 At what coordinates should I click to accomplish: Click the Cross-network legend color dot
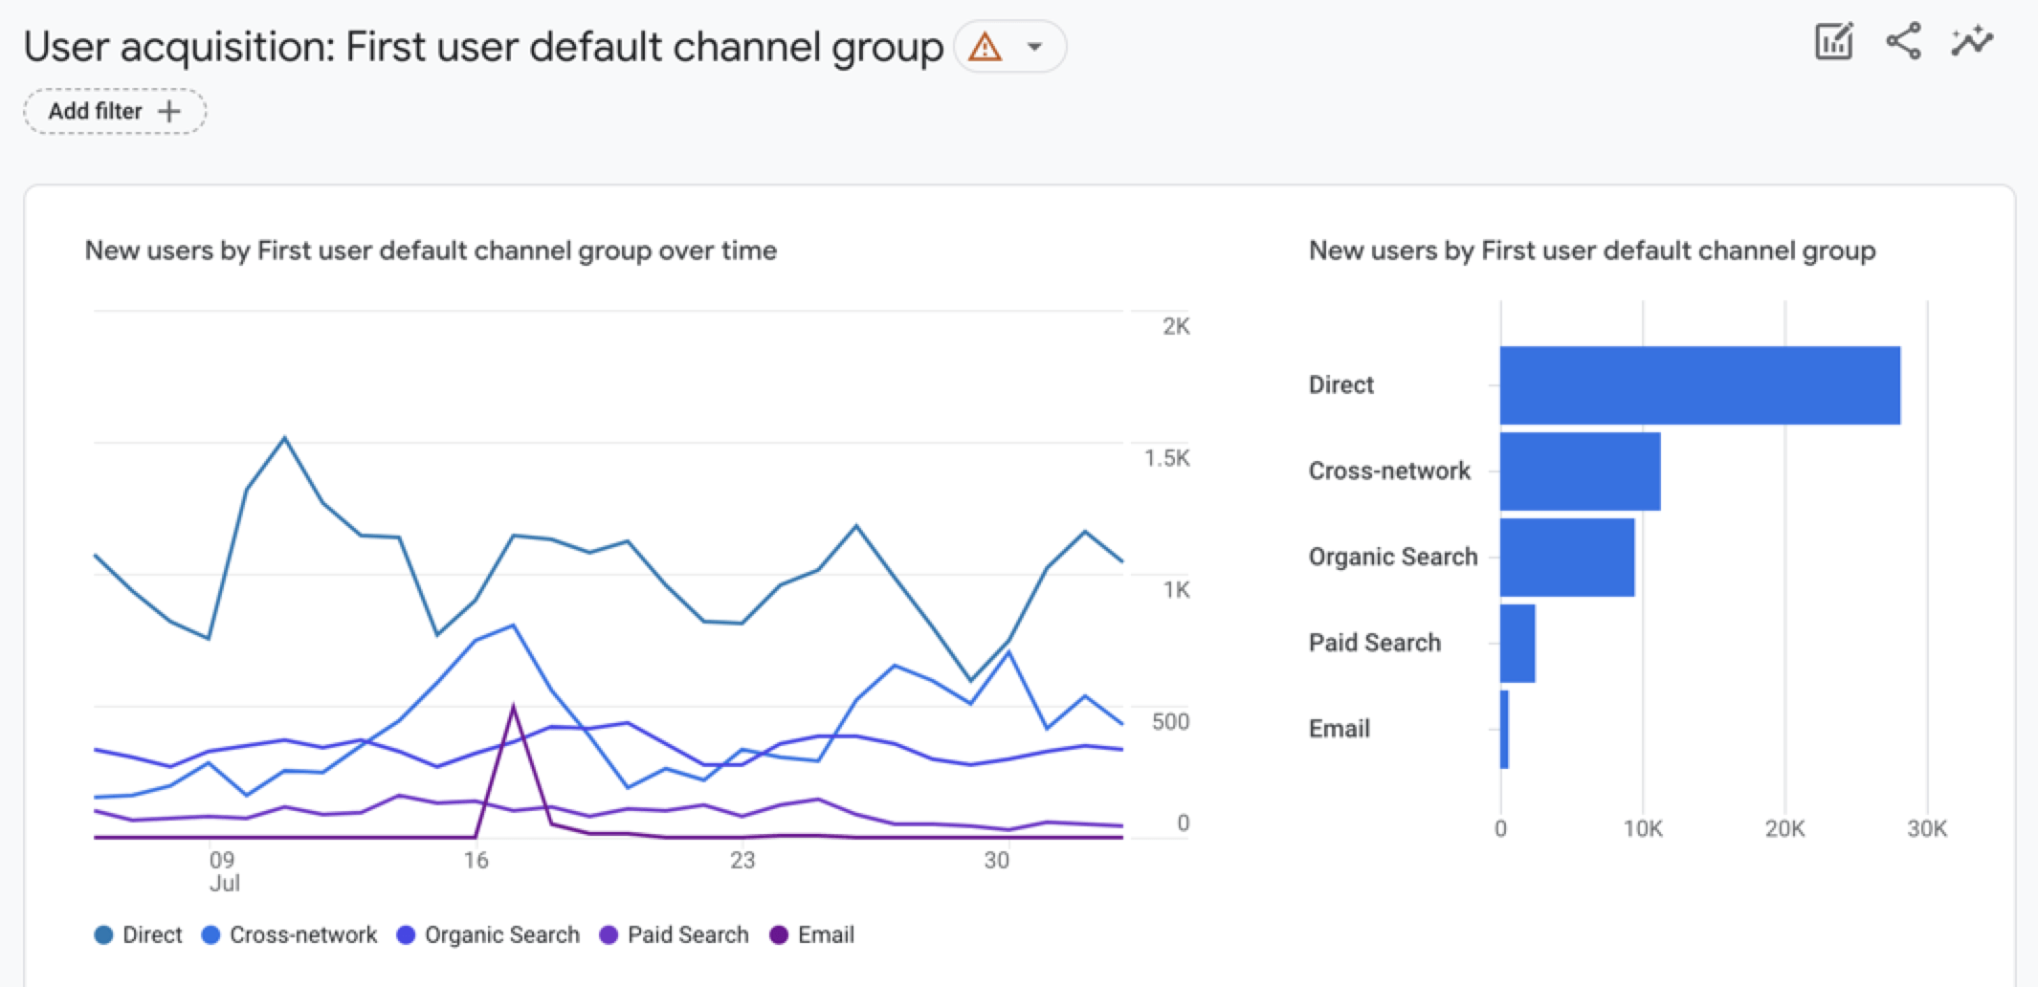pos(210,934)
